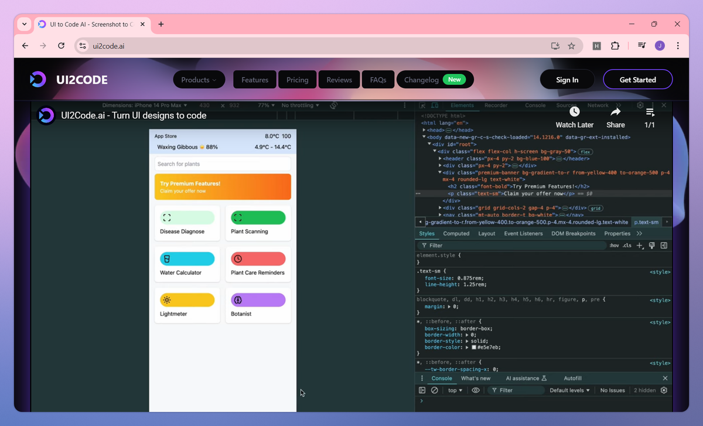Viewport: 703px width, 426px height.
Task: Reload the page with the refresh icon
Action: point(61,46)
